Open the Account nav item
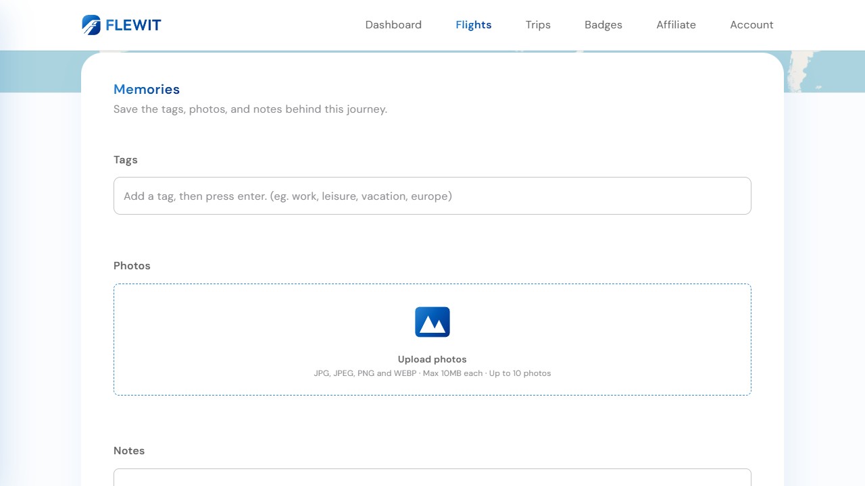 click(x=751, y=25)
